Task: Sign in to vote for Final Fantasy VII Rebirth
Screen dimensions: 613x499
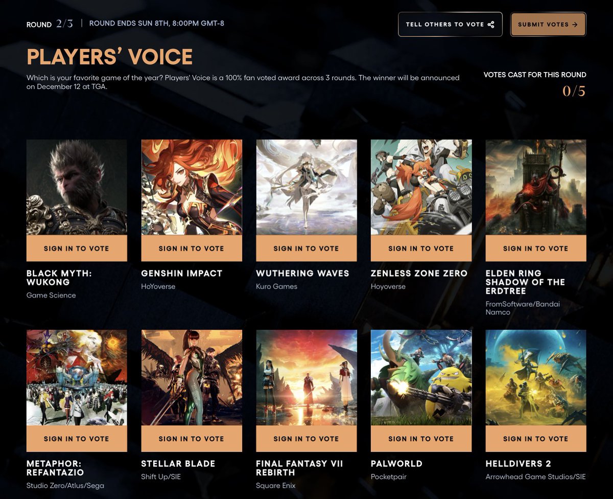Action: point(306,439)
